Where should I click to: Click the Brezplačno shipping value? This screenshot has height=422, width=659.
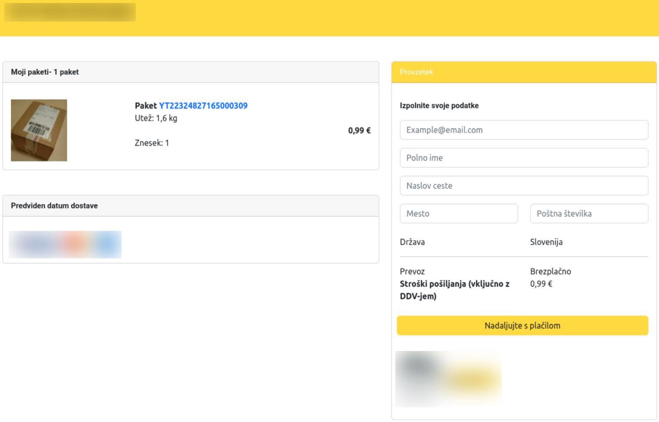point(550,271)
